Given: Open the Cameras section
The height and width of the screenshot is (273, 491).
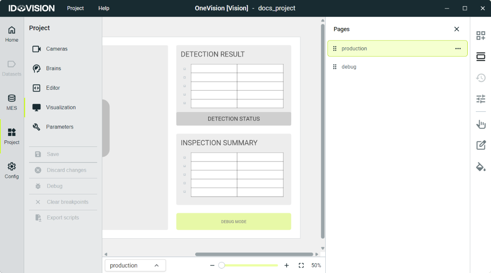Looking at the screenshot, I should pos(56,49).
